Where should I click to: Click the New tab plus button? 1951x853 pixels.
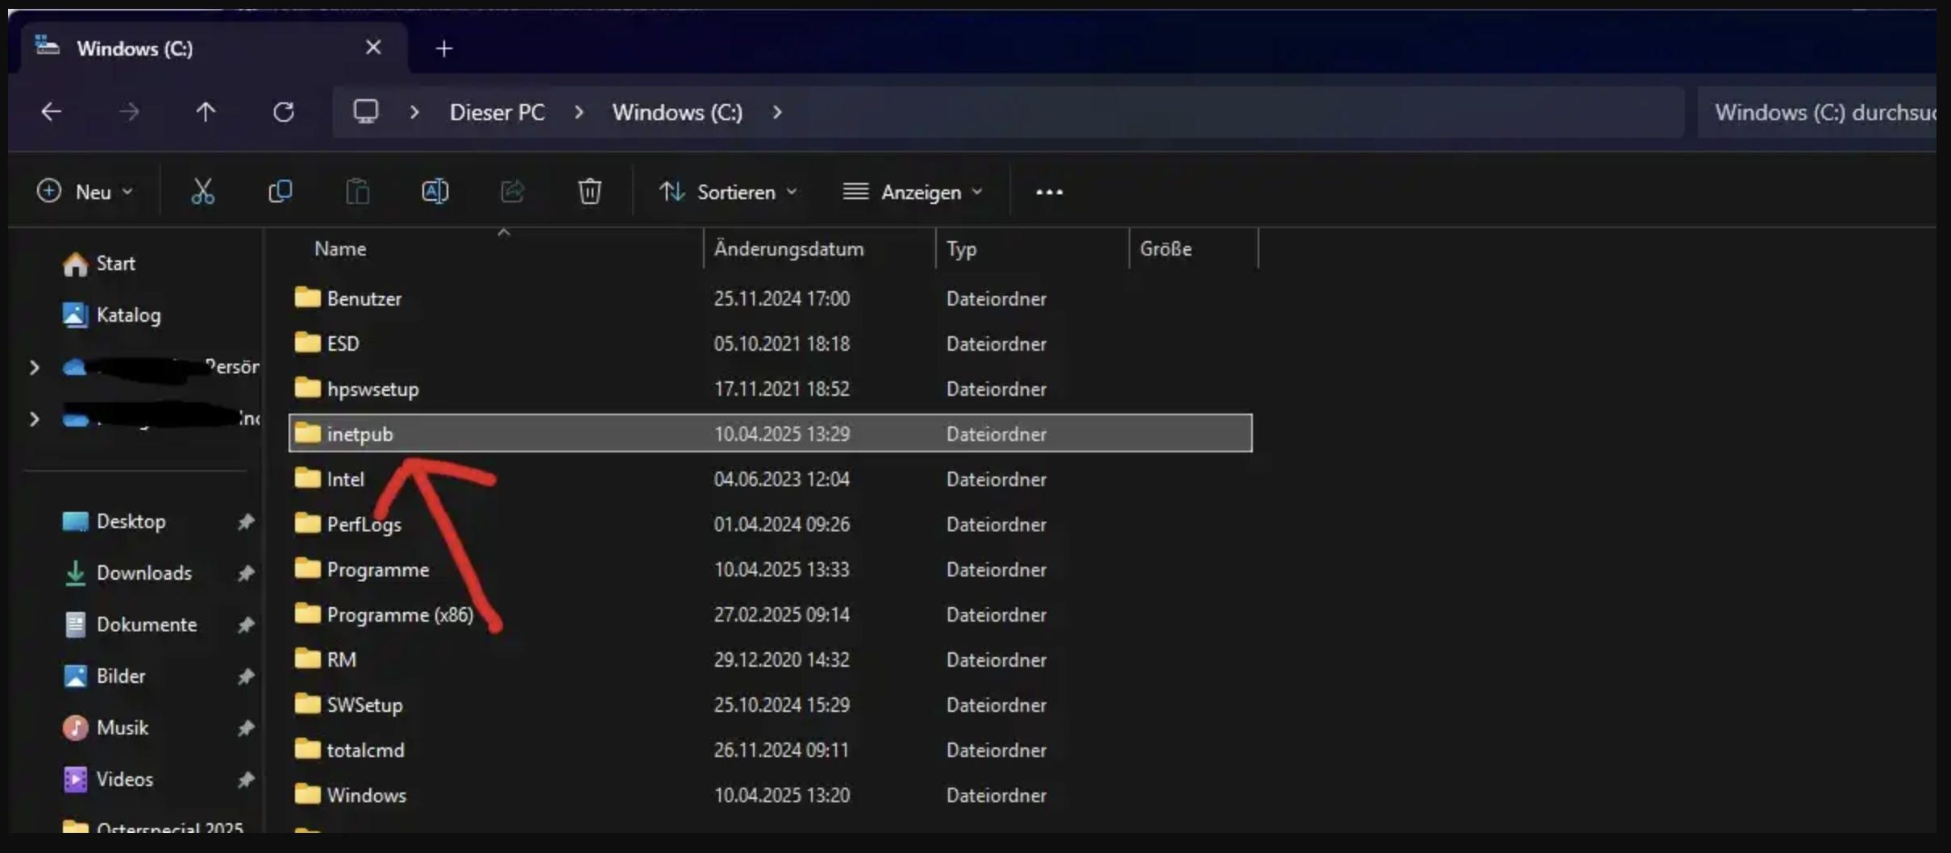pyautogui.click(x=443, y=48)
